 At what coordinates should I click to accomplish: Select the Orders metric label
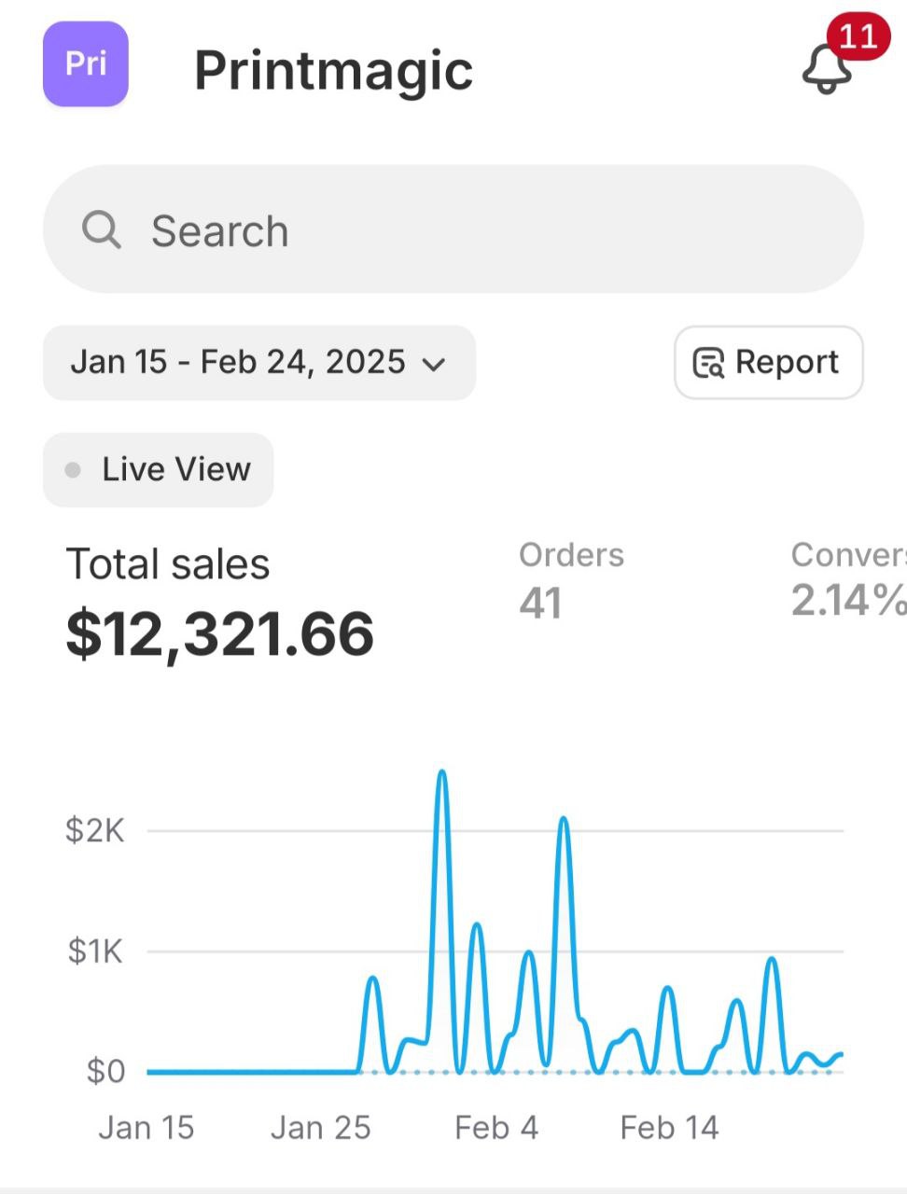pos(571,555)
